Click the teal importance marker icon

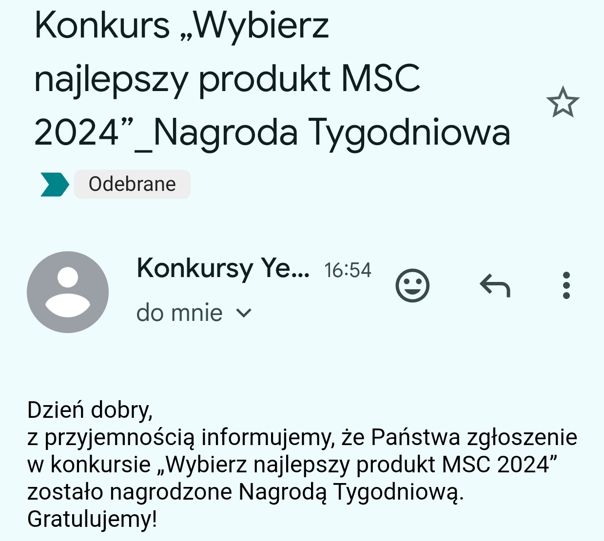tap(54, 185)
